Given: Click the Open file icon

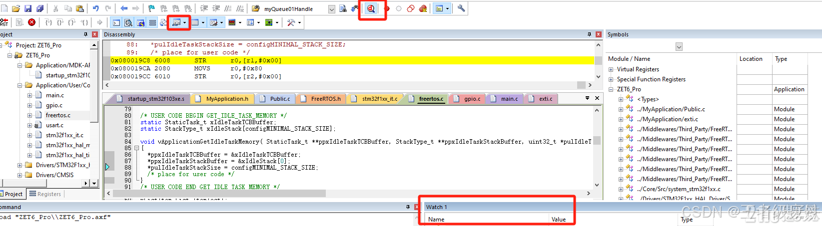Looking at the screenshot, I should click(x=16, y=8).
